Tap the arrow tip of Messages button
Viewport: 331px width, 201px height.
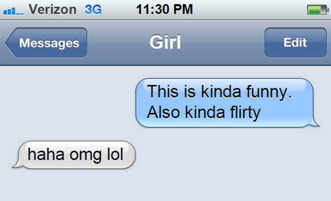click(10, 42)
